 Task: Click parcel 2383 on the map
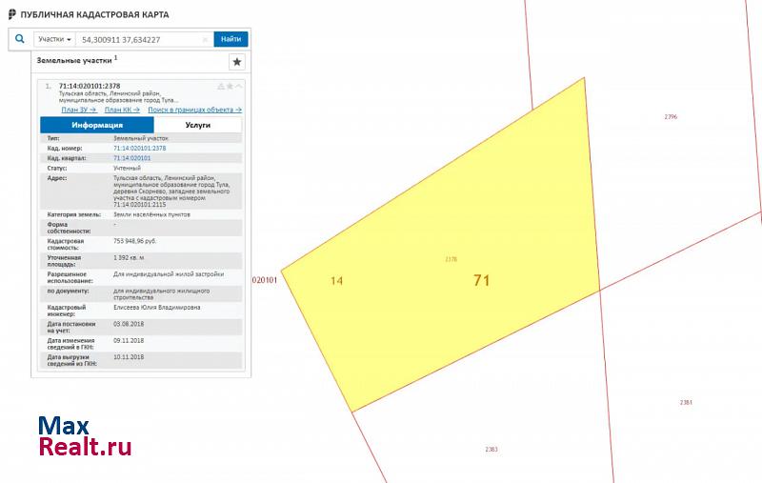tap(491, 449)
